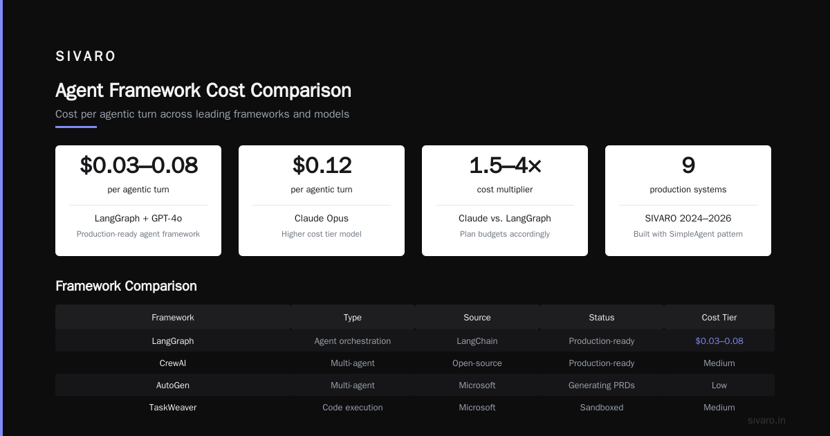830x436 pixels.
Task: Click the Status column header
Action: coord(602,318)
